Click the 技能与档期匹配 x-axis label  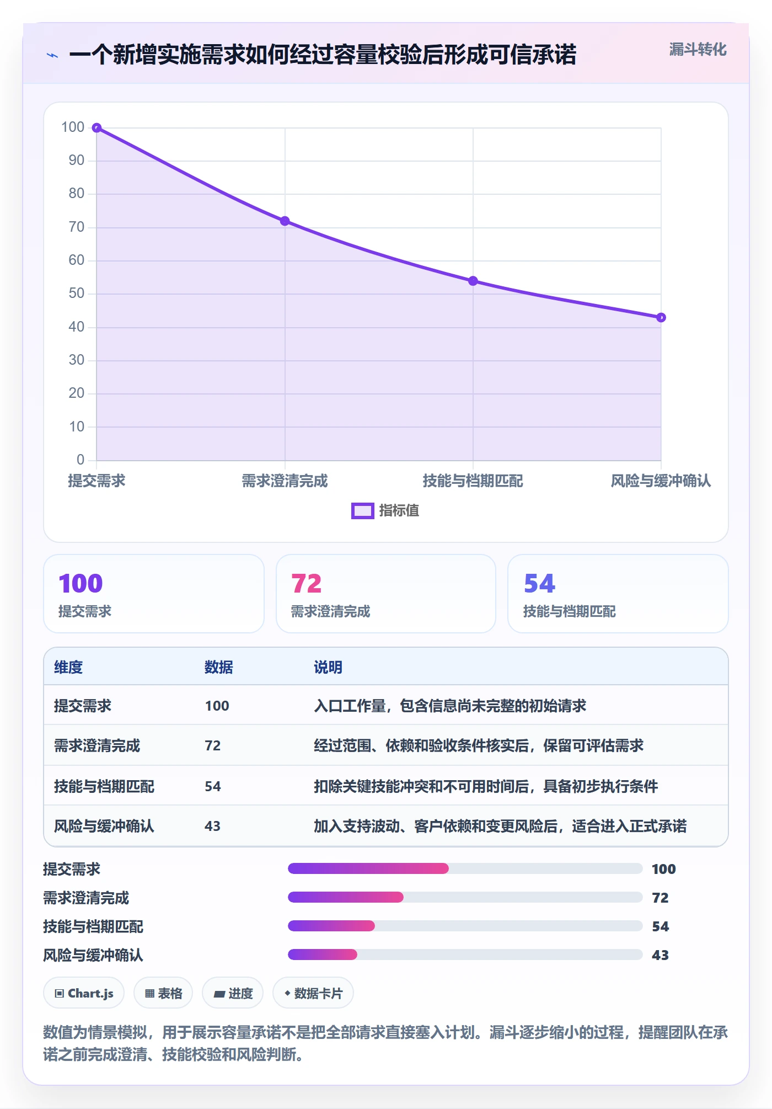coord(473,481)
